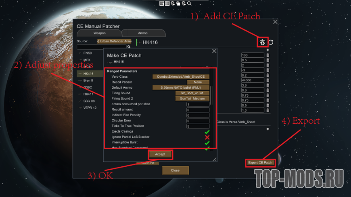Click the Add CE Patch icon
Screen dimensions: 351x197
(x=262, y=42)
